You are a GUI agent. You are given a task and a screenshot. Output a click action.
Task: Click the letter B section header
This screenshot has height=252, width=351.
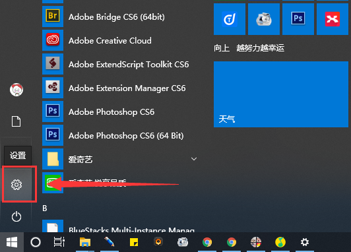[x=45, y=208]
